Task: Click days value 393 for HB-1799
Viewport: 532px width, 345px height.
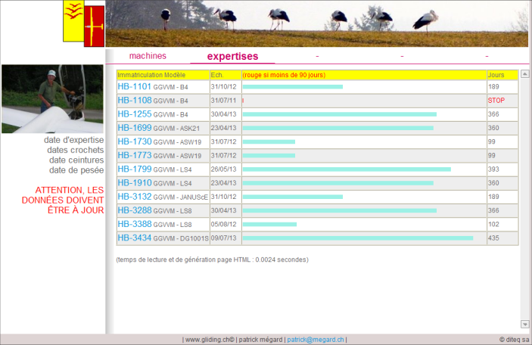Action: (x=493, y=169)
